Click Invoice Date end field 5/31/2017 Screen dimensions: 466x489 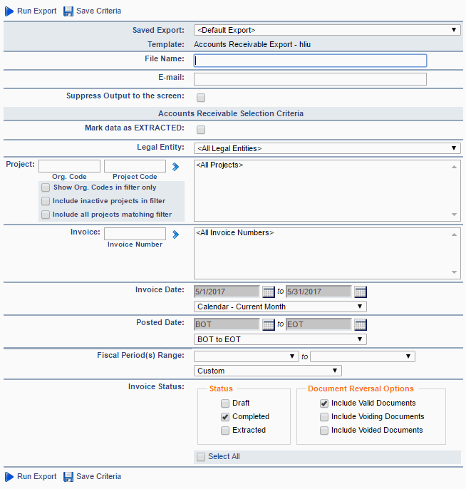(x=319, y=292)
